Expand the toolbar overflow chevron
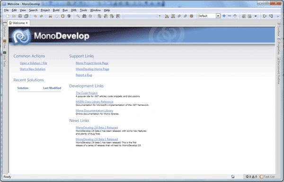The image size is (284, 182). 278,16
